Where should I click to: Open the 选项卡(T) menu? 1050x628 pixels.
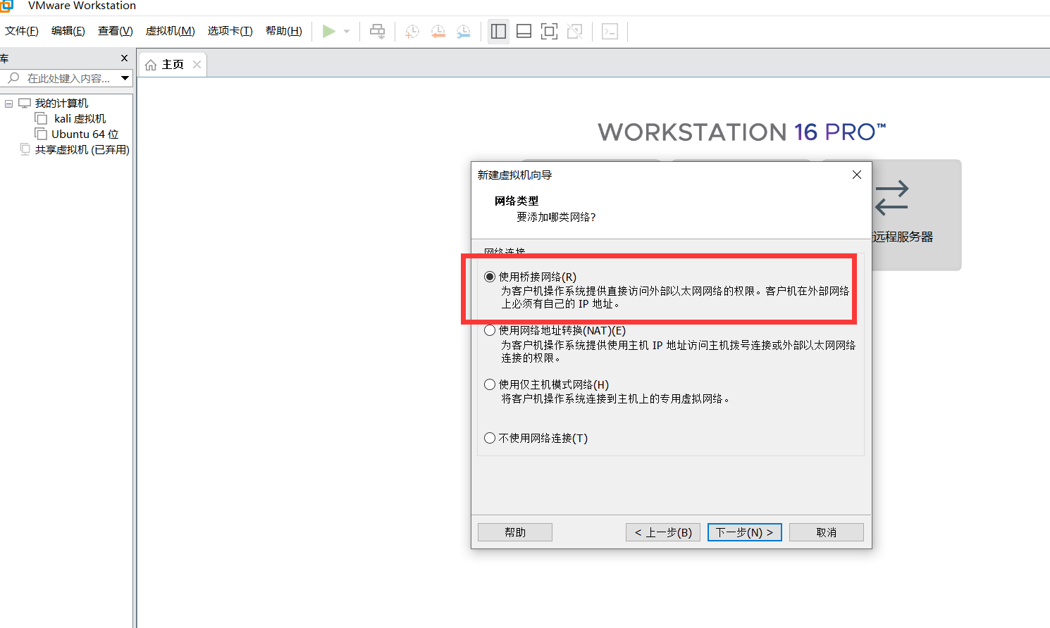230,31
